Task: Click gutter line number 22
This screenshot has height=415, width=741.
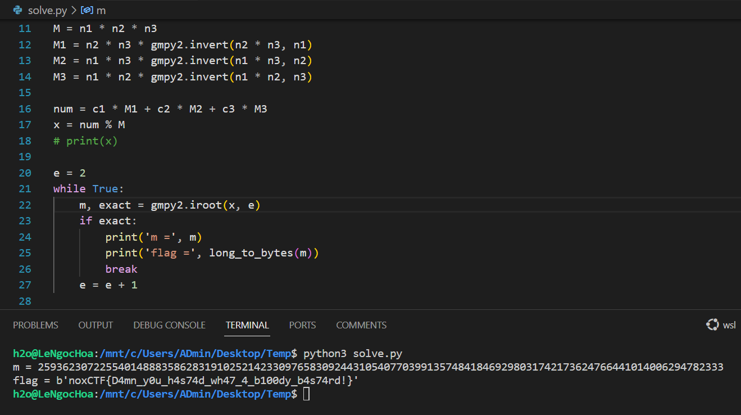Action: (25, 205)
